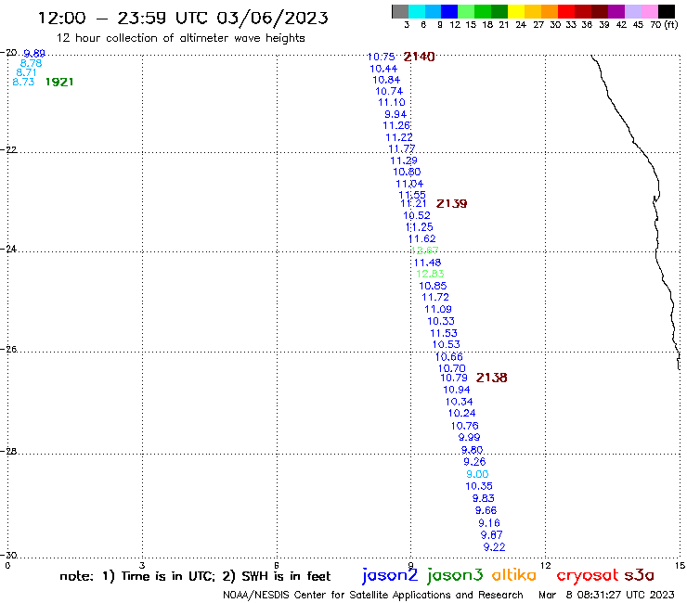
Task: Click the s3a satellite legend label
Action: click(x=639, y=575)
